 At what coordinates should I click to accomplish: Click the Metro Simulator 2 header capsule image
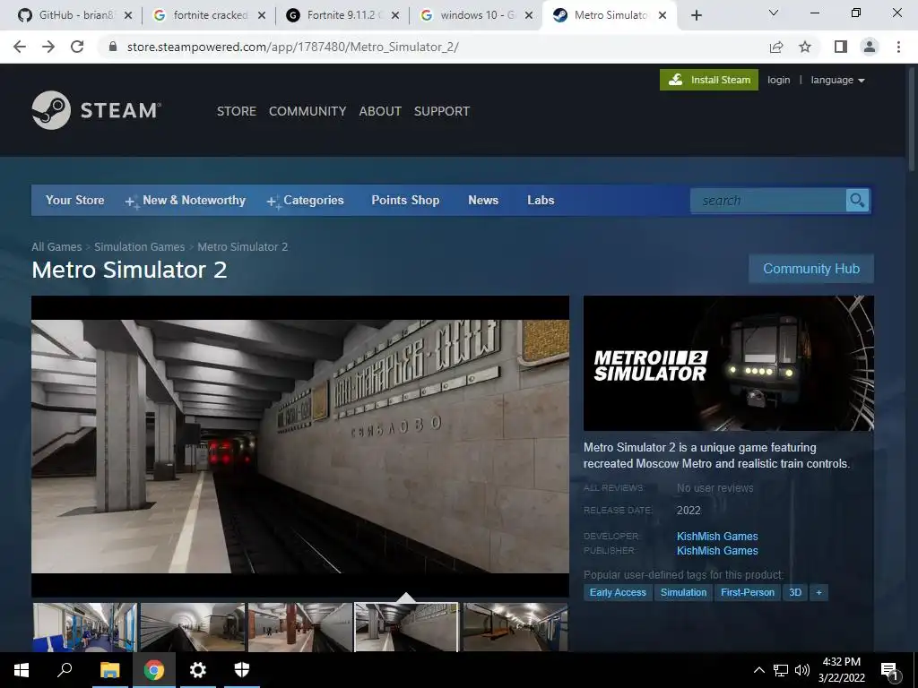728,364
